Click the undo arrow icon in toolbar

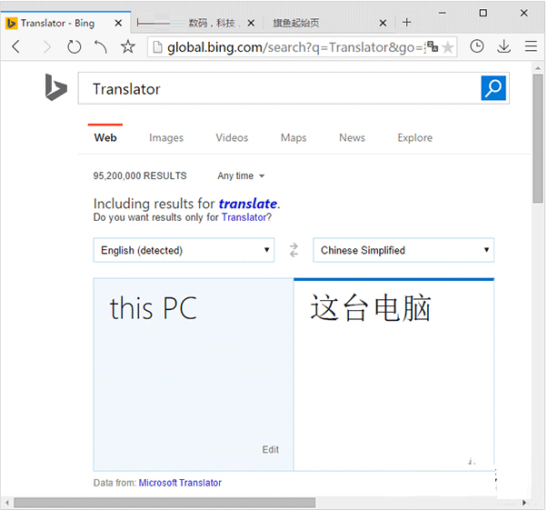[x=101, y=46]
